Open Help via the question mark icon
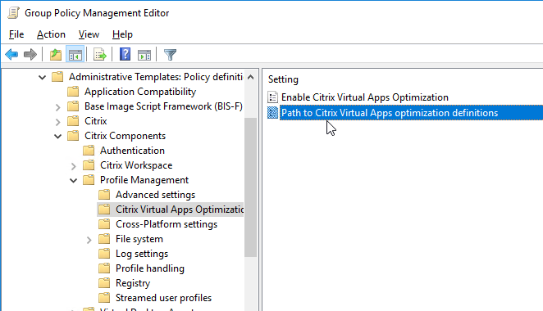This screenshot has width=543, height=311. coord(125,55)
